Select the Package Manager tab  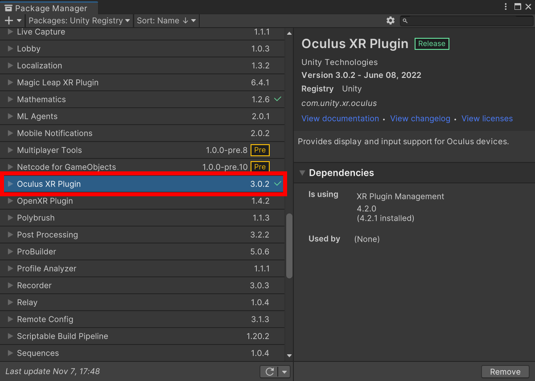[x=48, y=8]
